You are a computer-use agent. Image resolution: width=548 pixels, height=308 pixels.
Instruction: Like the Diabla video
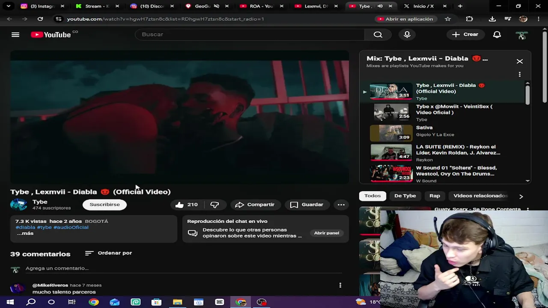(x=186, y=204)
